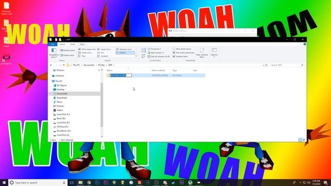The image size is (331, 186).
Task: Open the Windows Start menu
Action: point(4,182)
